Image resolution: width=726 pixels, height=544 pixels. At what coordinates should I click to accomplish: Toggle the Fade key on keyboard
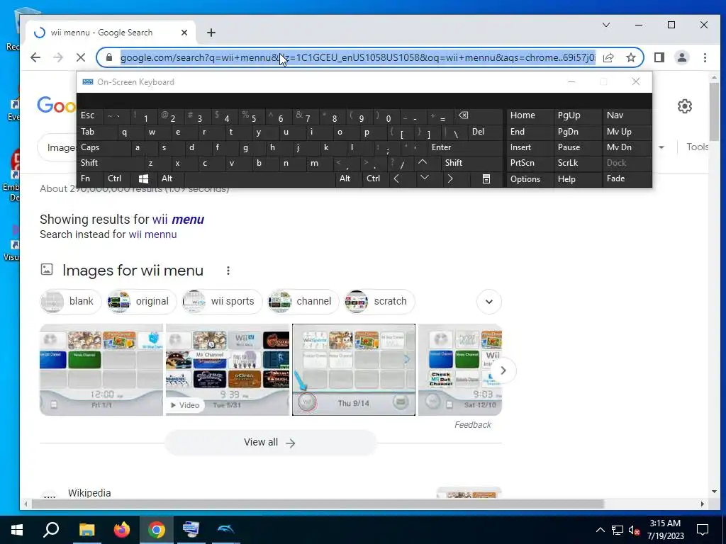pos(626,178)
